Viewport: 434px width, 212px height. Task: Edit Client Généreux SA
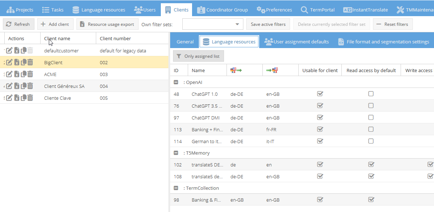[x=9, y=86]
